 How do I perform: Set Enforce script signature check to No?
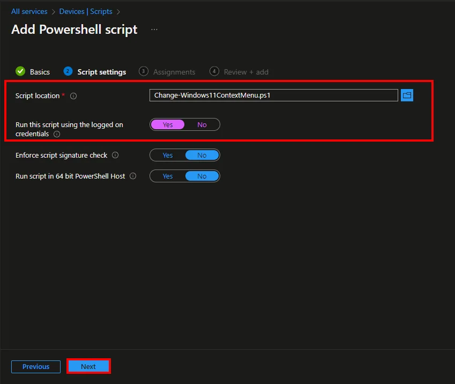pyautogui.click(x=202, y=155)
